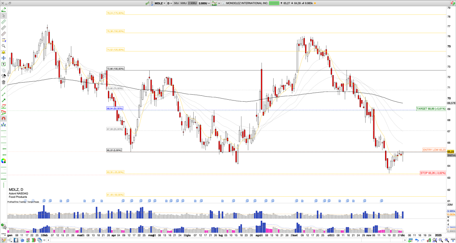Toggle the 50U zoom preset
Viewport: 456px width, 243px height.
(x=177, y=3)
